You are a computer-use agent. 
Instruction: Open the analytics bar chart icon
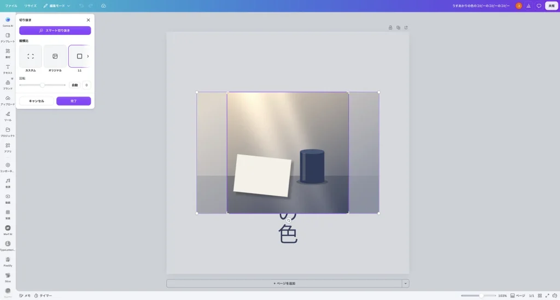(529, 5)
